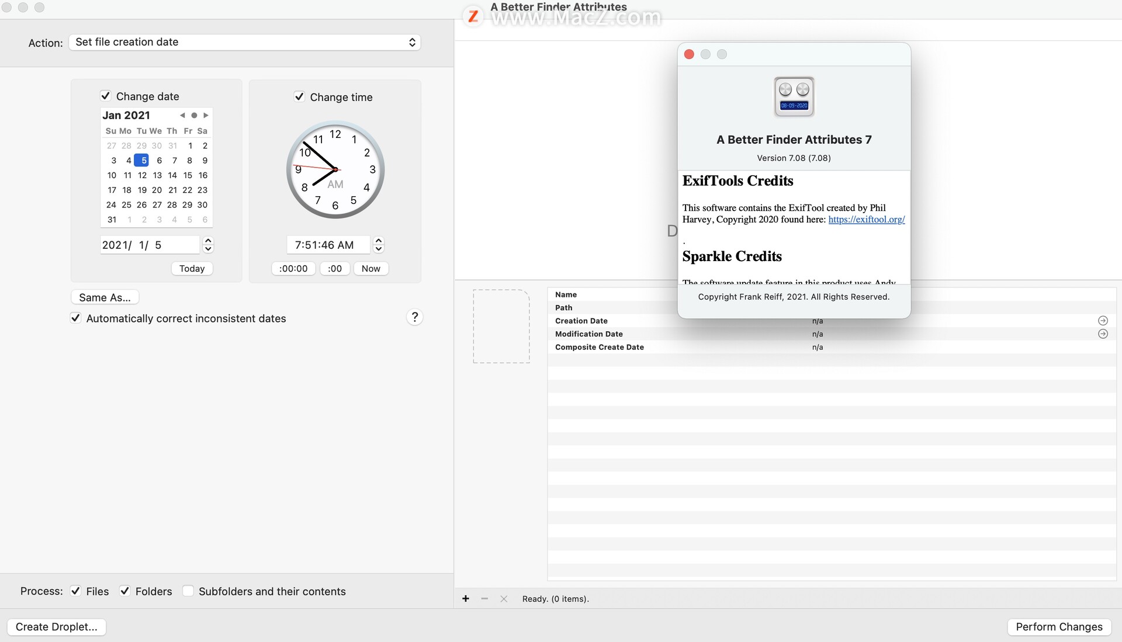Click the date field stepper arrows
1122x642 pixels.
click(x=208, y=245)
